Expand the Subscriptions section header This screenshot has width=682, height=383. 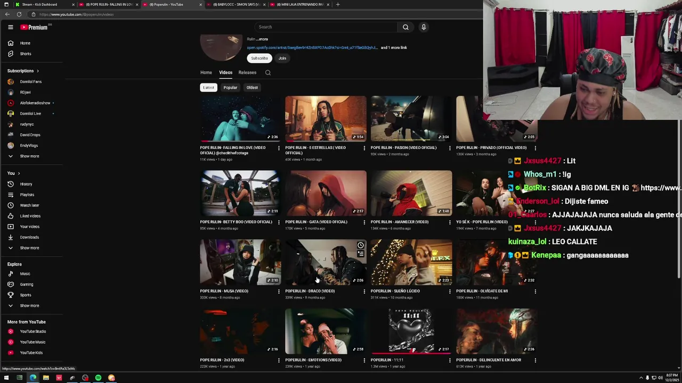(x=23, y=71)
